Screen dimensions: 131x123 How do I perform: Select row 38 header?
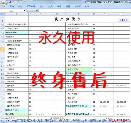coord(2,114)
